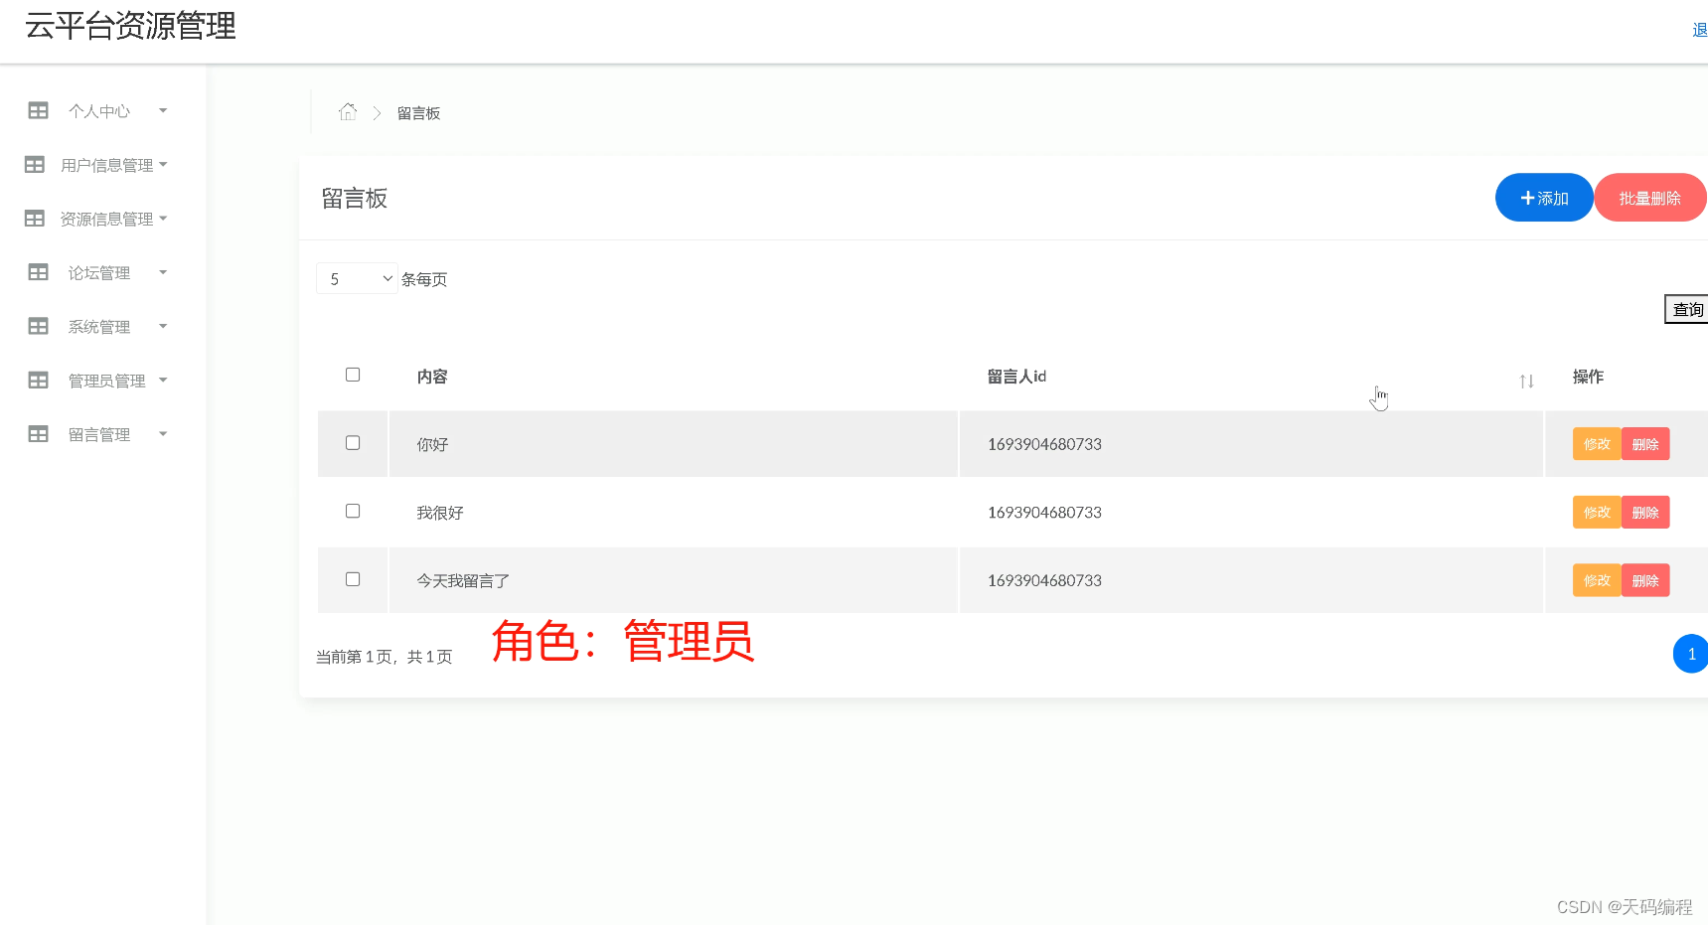Go to home via breadcrumb house icon

point(347,111)
